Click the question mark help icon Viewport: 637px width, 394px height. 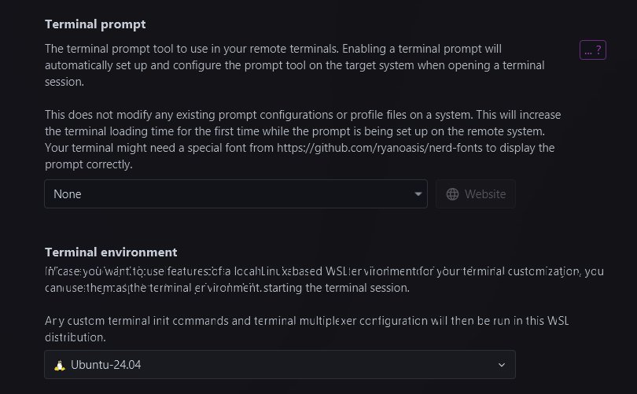[x=599, y=50]
